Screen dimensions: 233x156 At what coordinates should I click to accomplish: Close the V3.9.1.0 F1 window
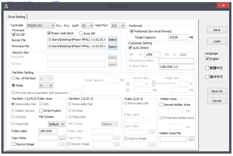coord(223,5)
